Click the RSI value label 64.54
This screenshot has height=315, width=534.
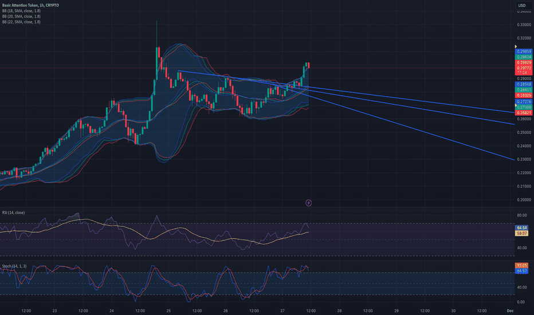pos(522,228)
